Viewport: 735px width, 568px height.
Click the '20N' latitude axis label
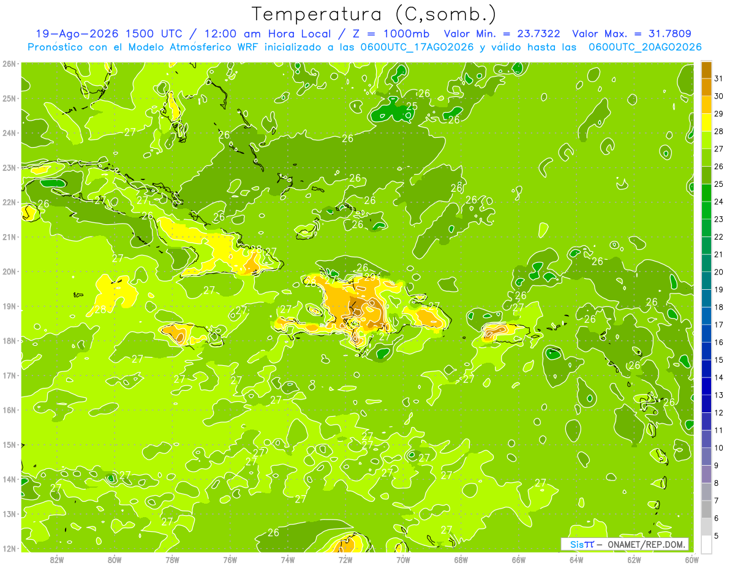click(x=9, y=271)
